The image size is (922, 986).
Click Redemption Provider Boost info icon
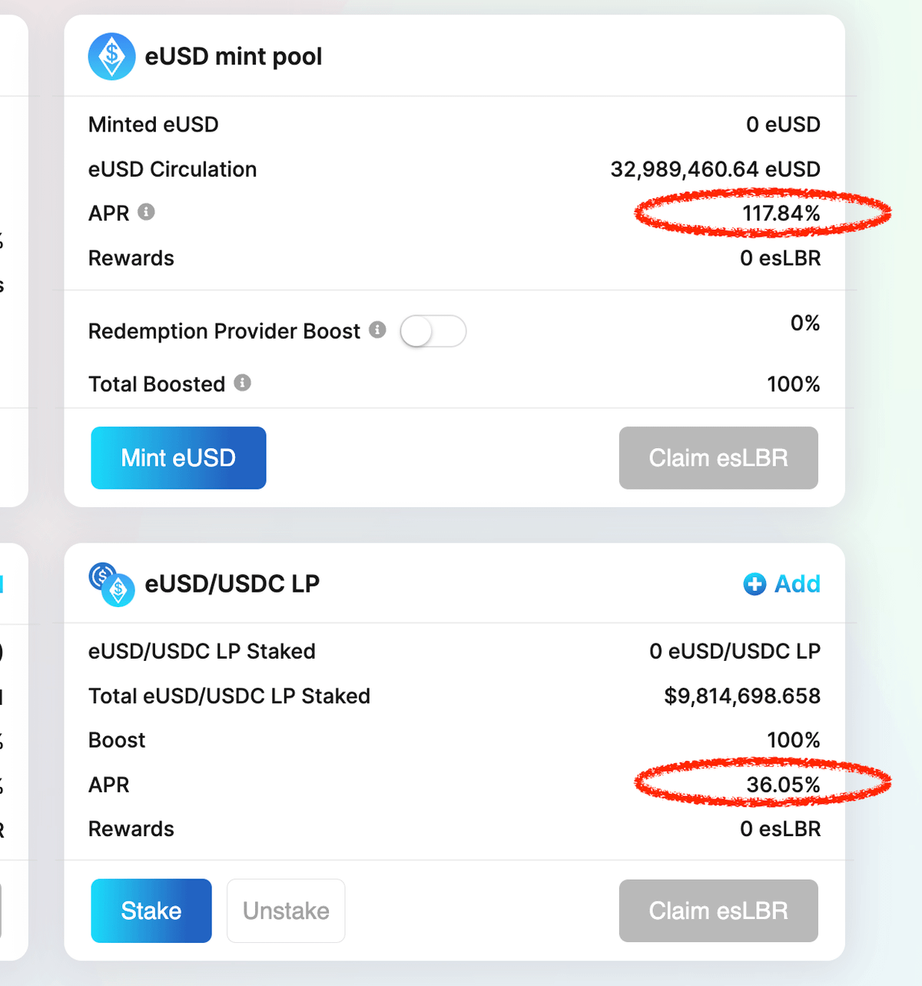[x=377, y=330]
